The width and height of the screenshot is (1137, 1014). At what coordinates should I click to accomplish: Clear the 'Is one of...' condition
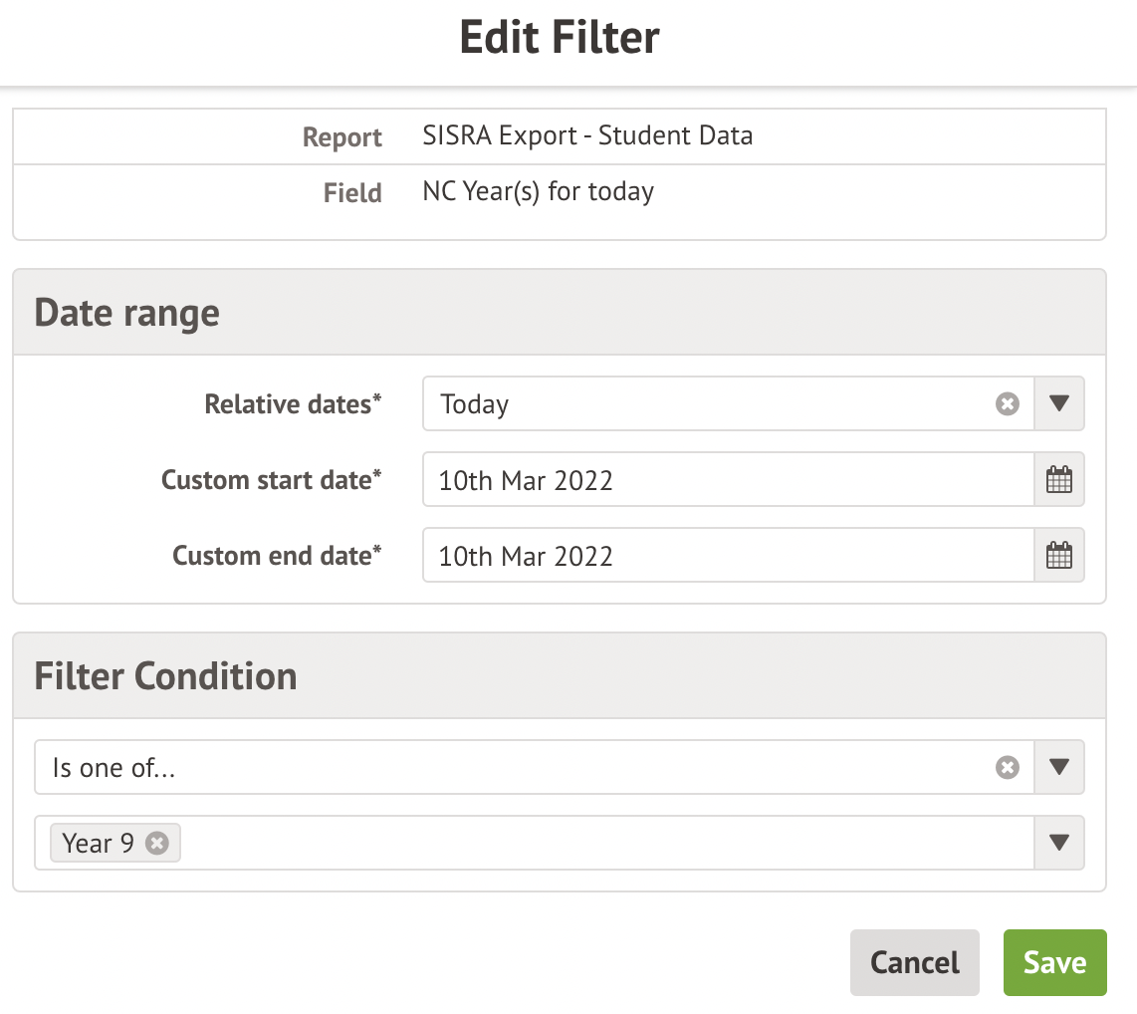coord(1008,767)
